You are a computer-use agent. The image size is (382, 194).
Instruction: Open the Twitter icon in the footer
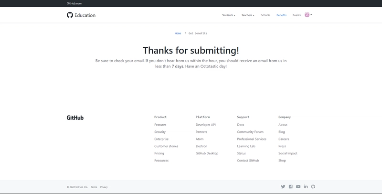pos(283,187)
